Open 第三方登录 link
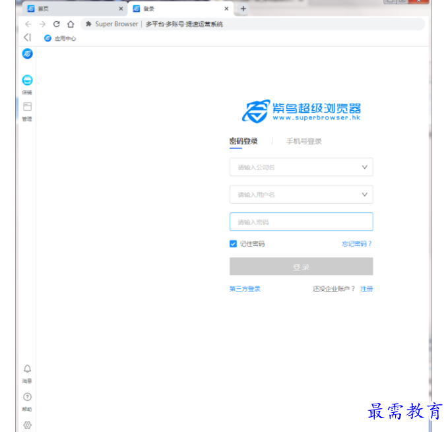 point(245,289)
